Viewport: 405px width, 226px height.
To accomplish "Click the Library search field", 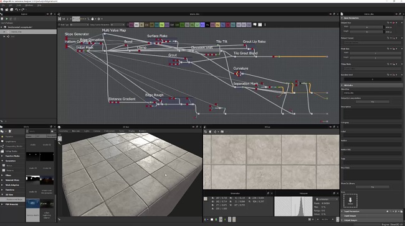I will tap(39, 131).
